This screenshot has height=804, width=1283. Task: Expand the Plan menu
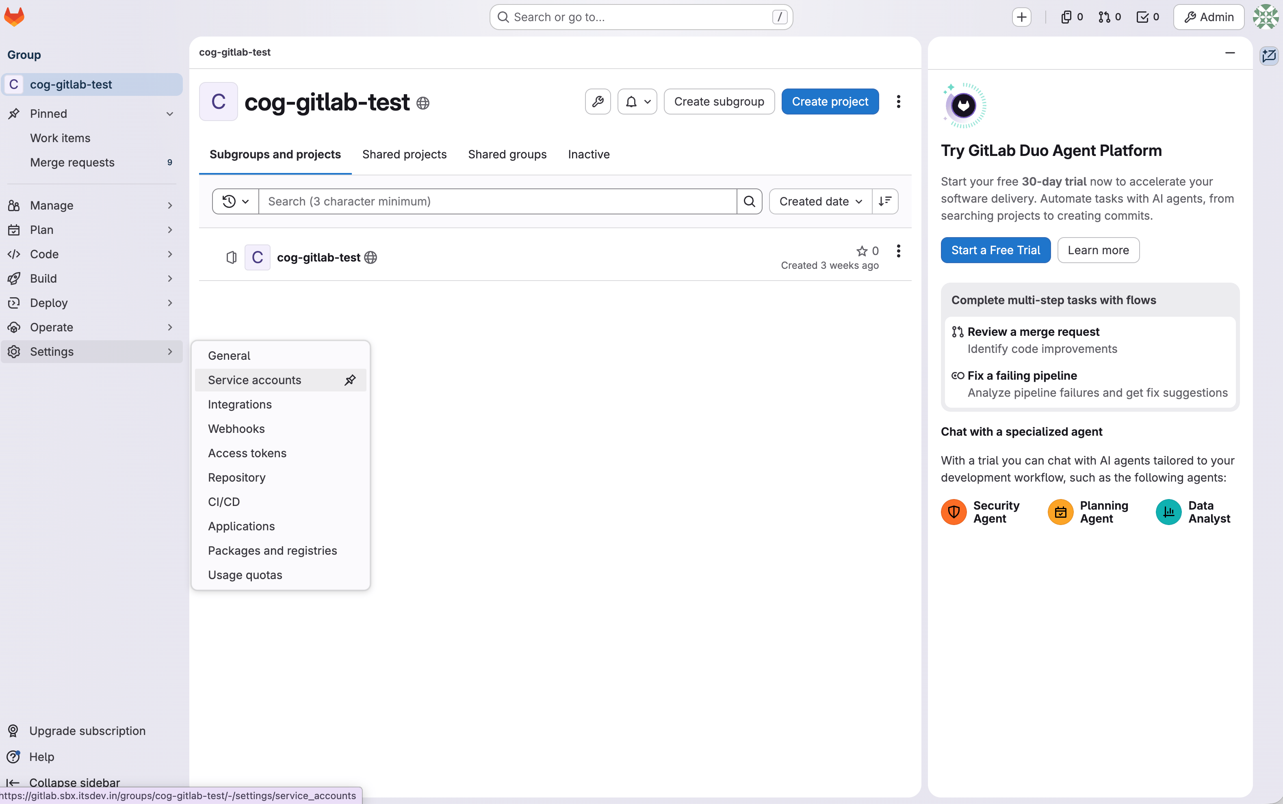click(92, 230)
